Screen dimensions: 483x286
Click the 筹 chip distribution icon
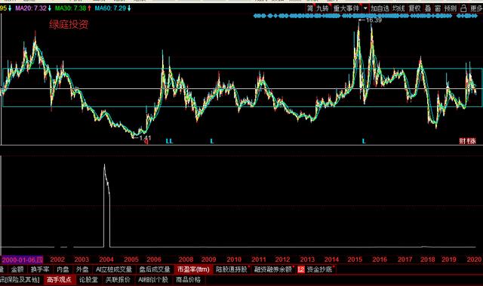[309, 8]
